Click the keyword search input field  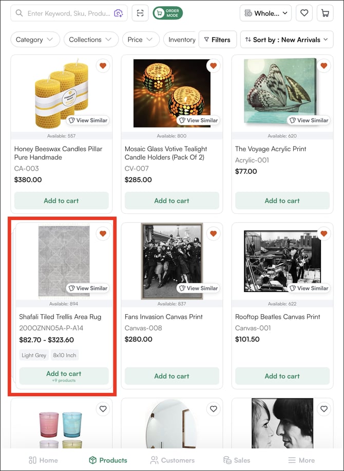tap(68, 13)
